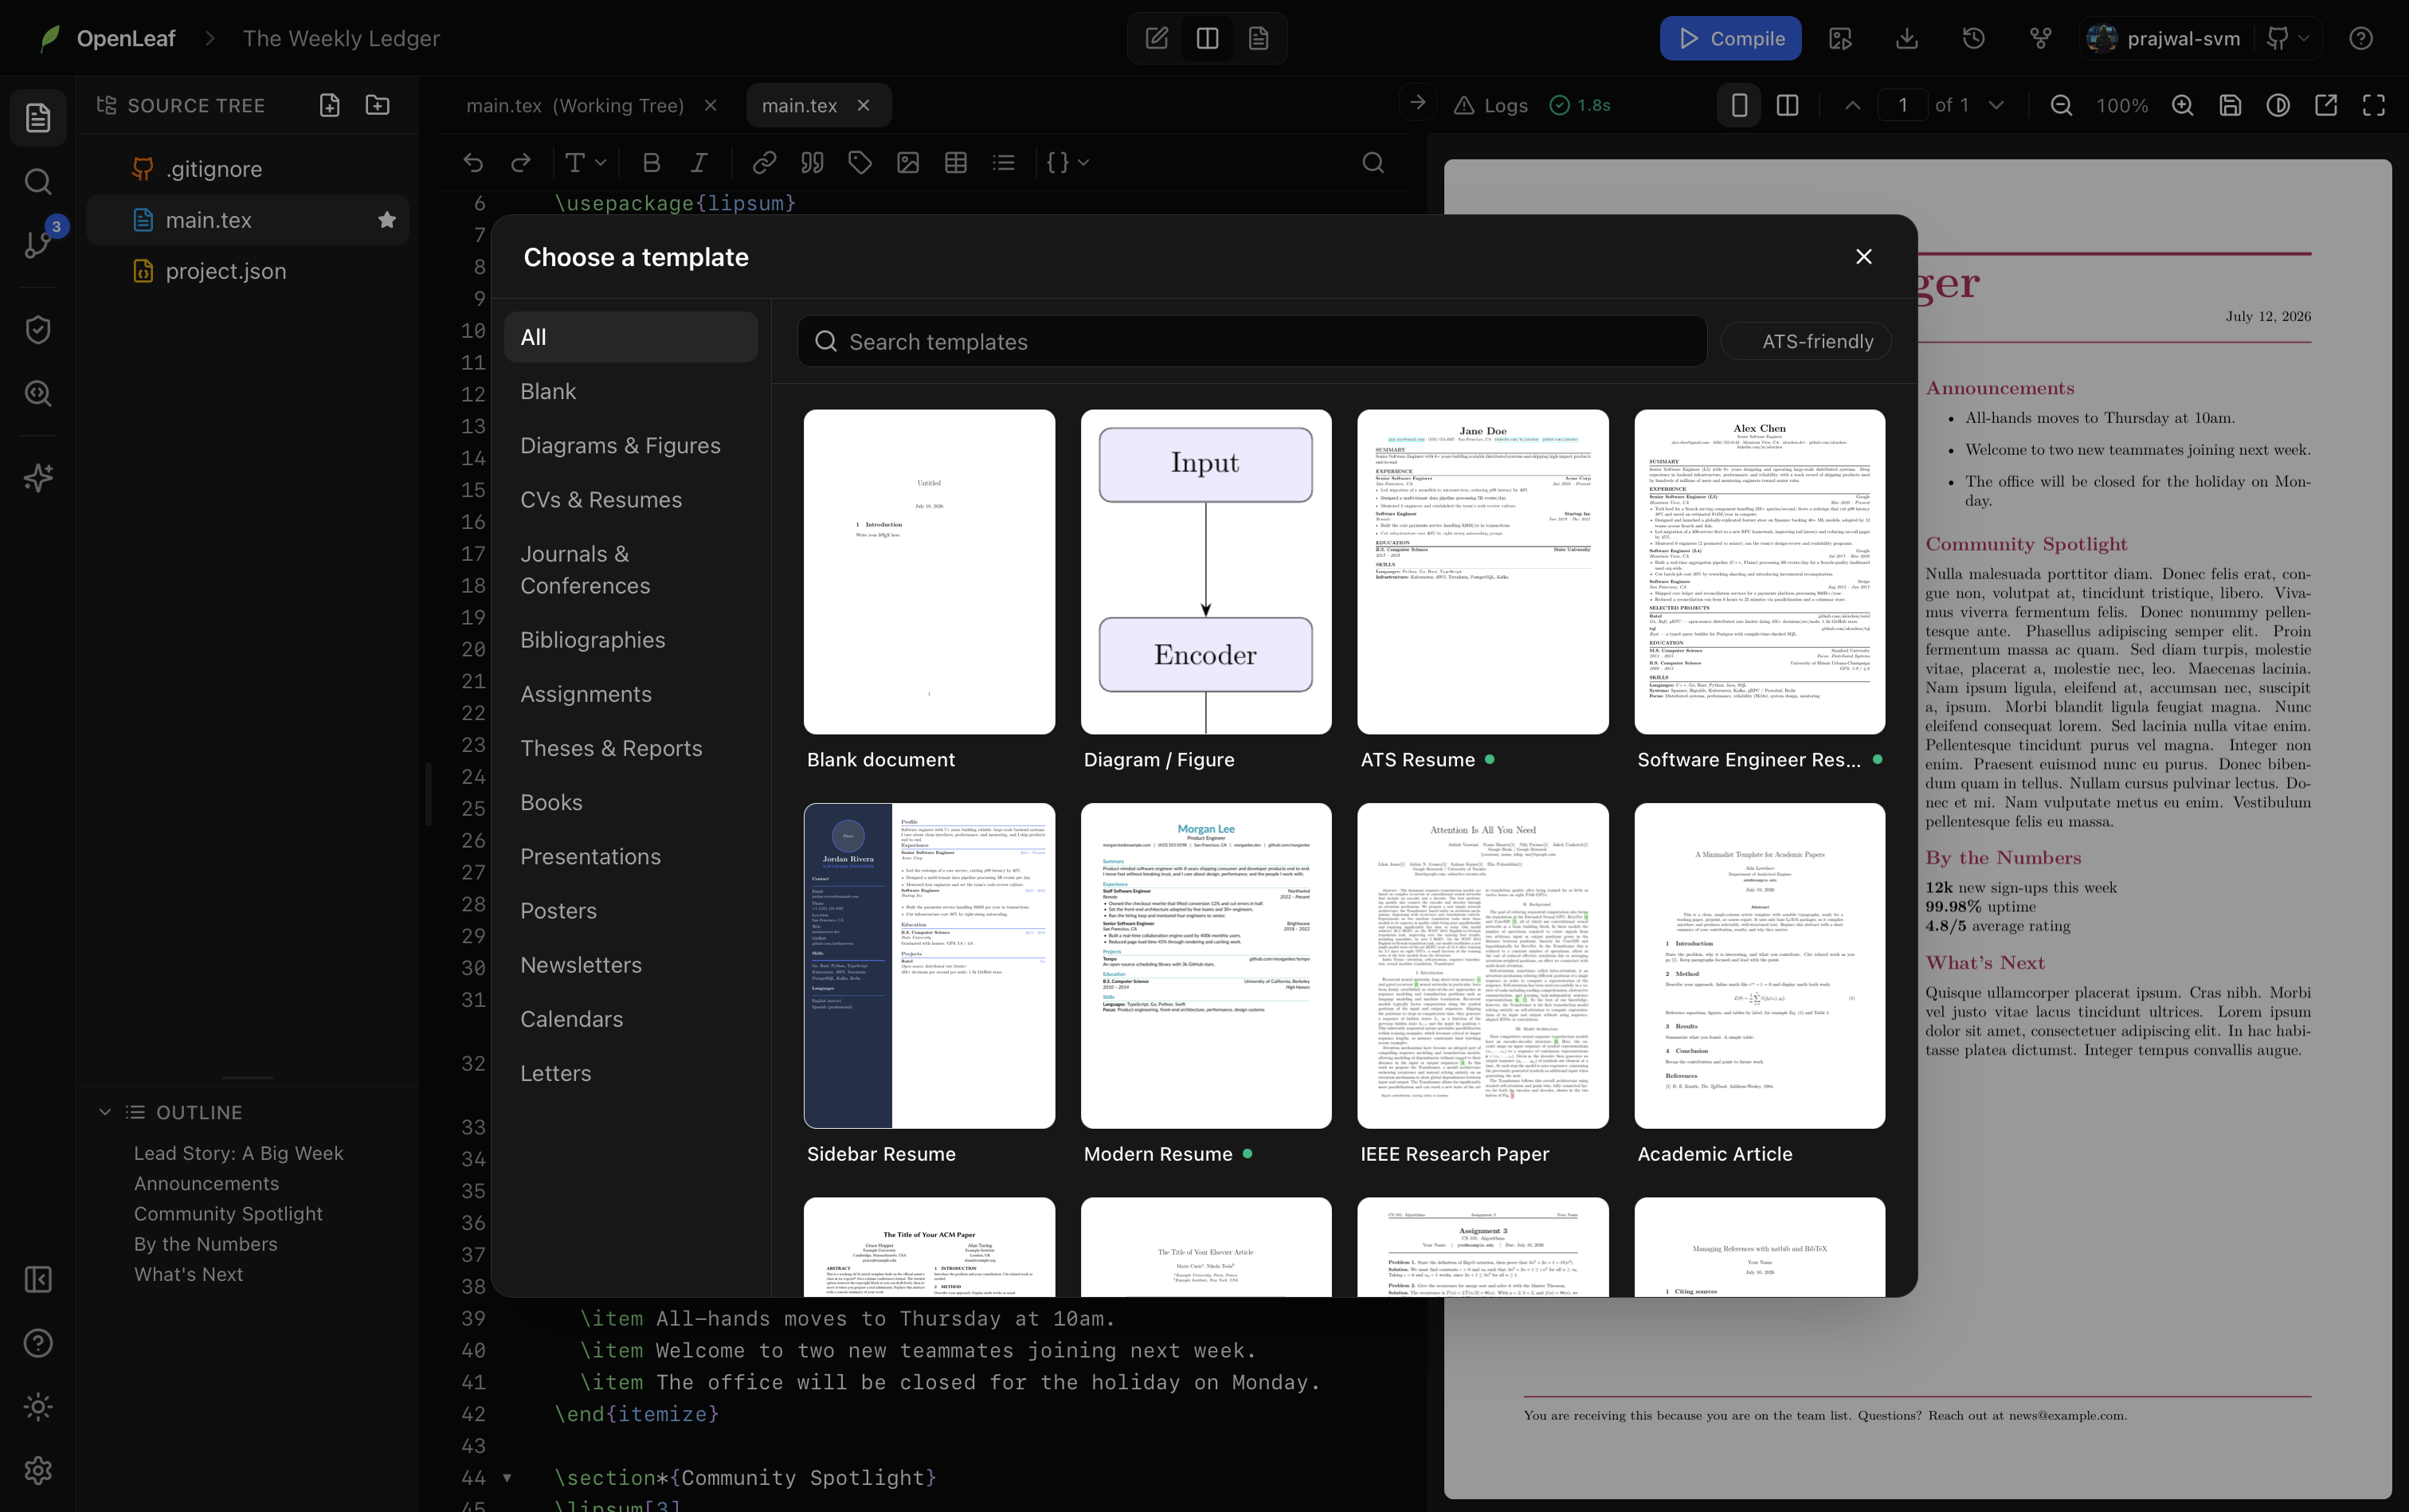Viewport: 2409px width, 1512px height.
Task: Toggle bold formatting
Action: (651, 162)
